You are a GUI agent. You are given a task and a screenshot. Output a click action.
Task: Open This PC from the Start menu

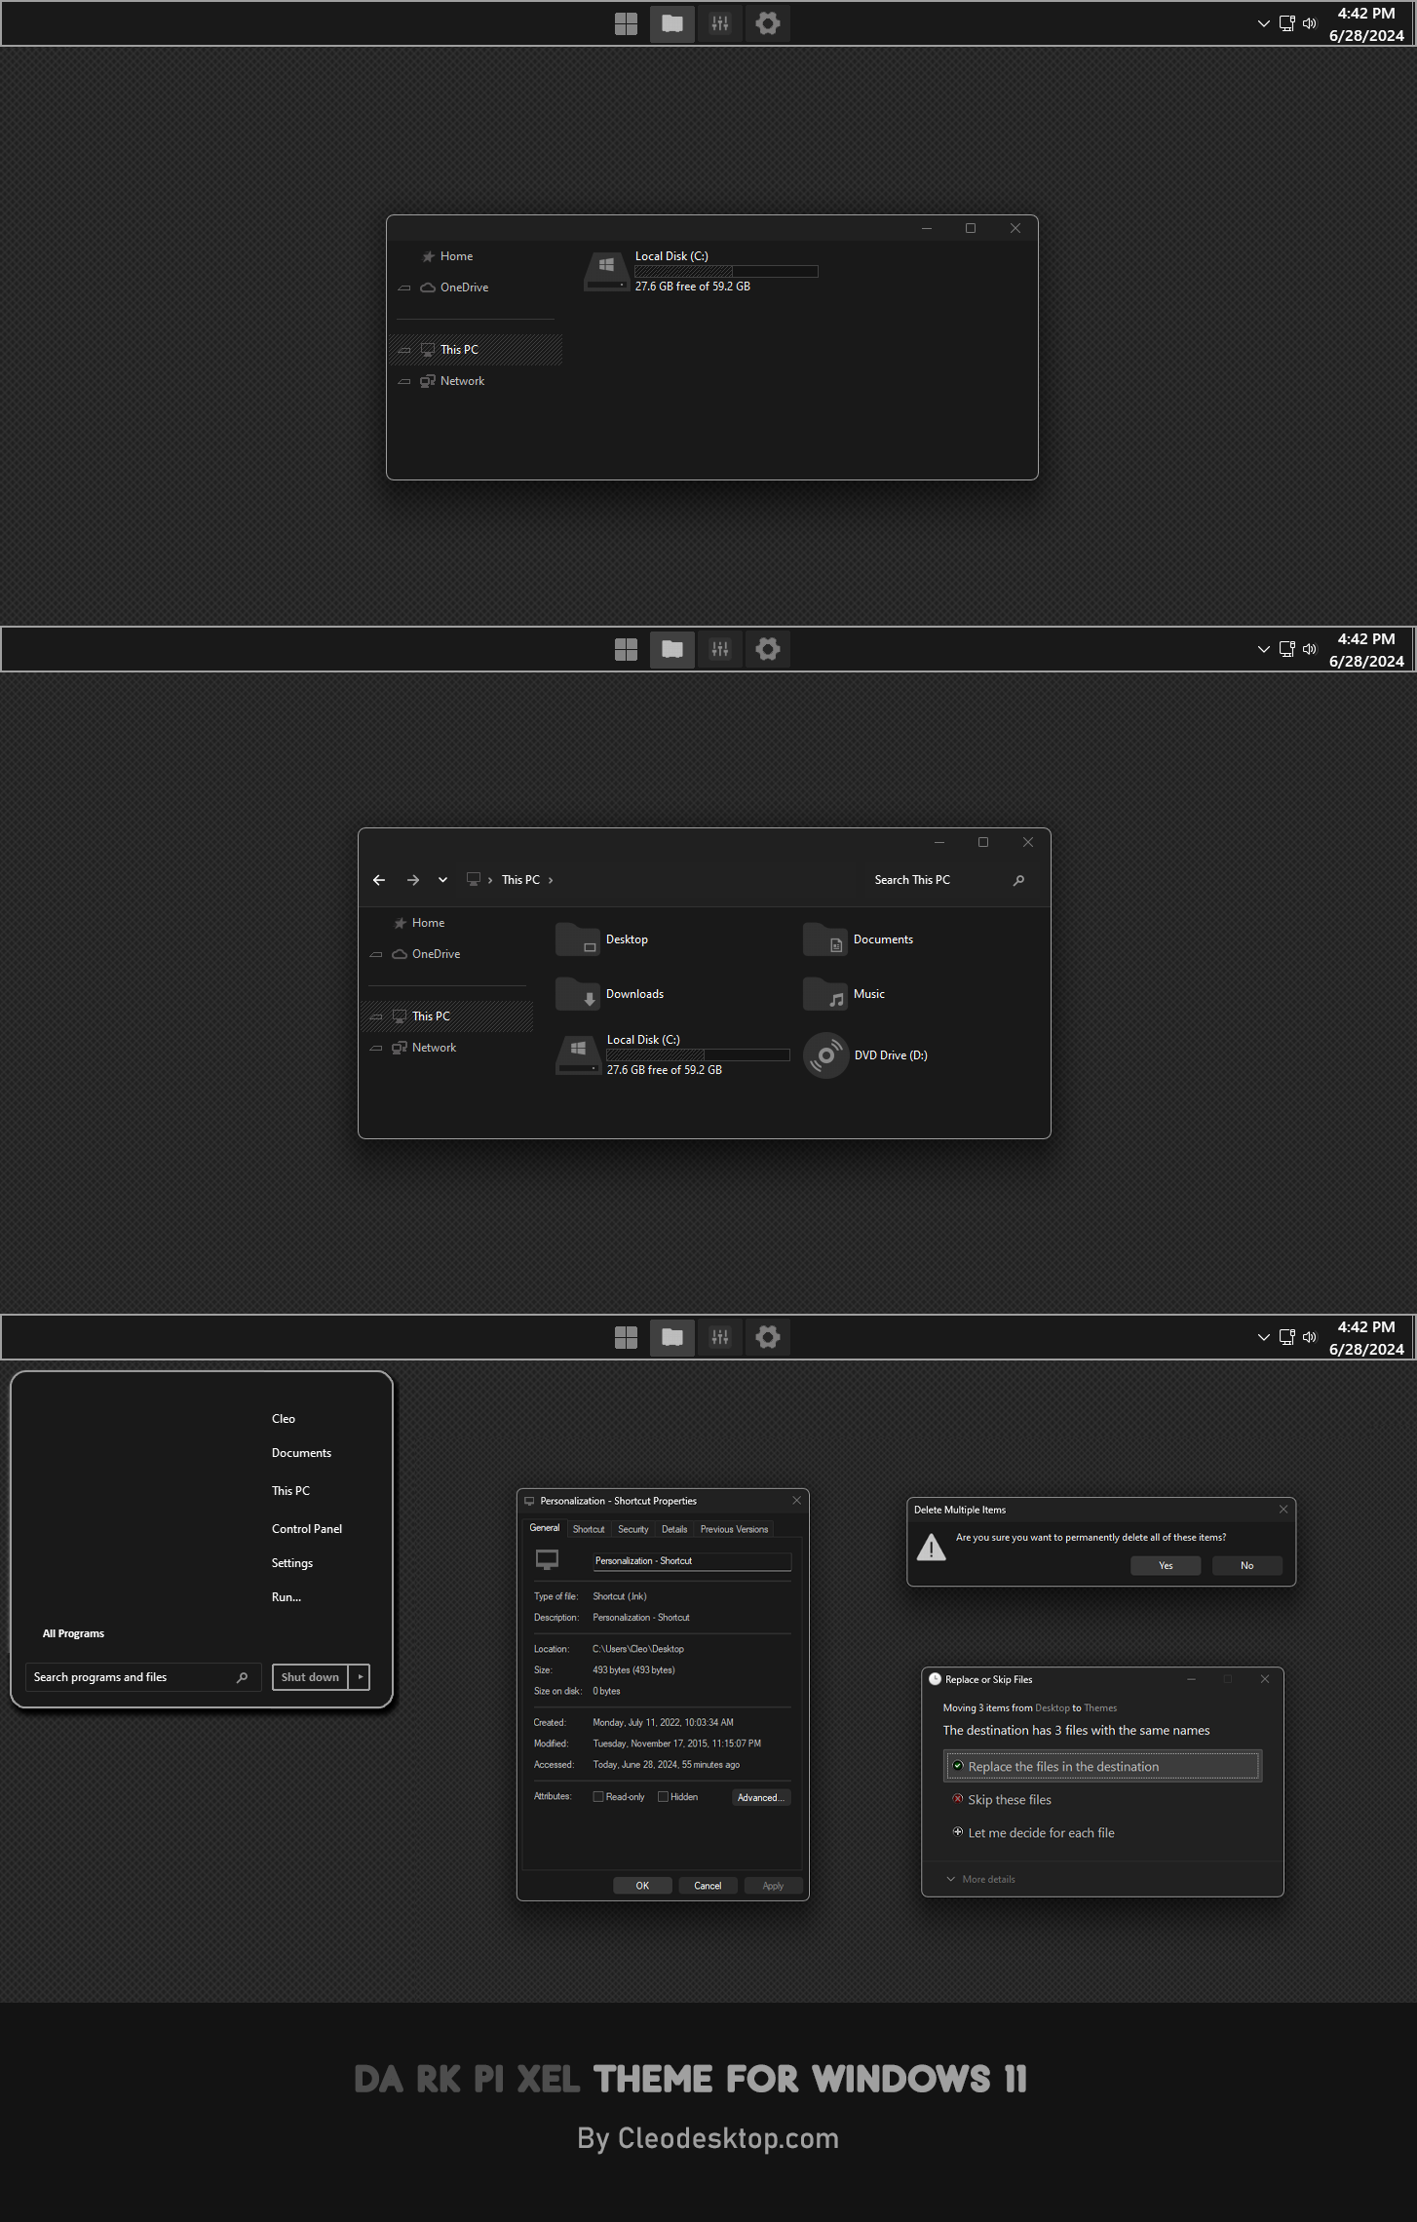[x=290, y=1491]
